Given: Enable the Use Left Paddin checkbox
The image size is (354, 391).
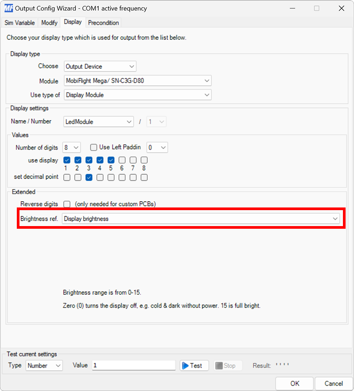Looking at the screenshot, I should 94,147.
